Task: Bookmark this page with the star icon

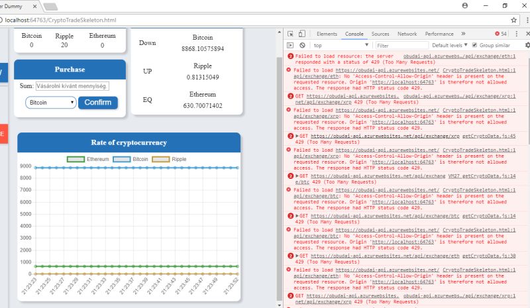Action: 514,20
